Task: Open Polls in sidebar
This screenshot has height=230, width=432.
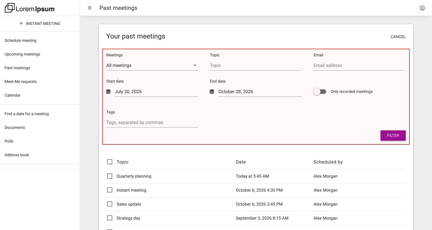Action: 9,141
